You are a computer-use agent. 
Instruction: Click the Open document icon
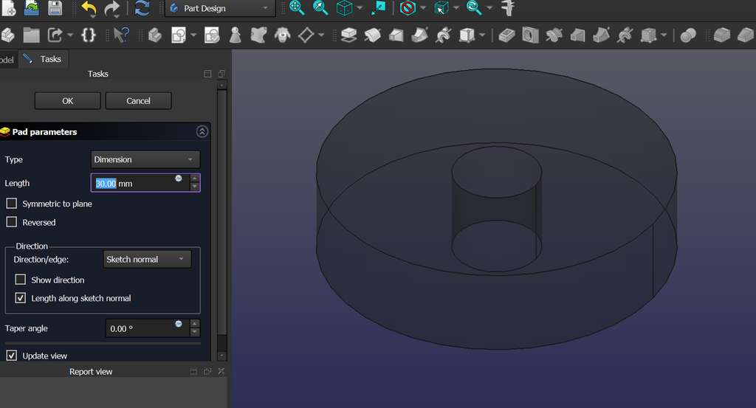click(x=31, y=7)
